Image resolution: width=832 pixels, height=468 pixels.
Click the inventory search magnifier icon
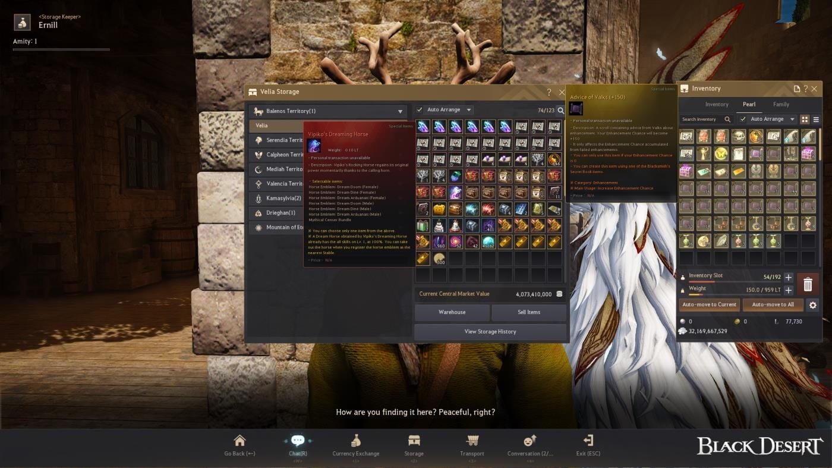coord(727,120)
